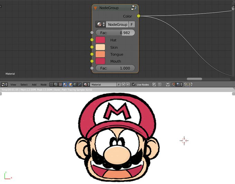Open the Add menu
Image resolution: width=235 pixels, height=184 pixels.
click(34, 85)
